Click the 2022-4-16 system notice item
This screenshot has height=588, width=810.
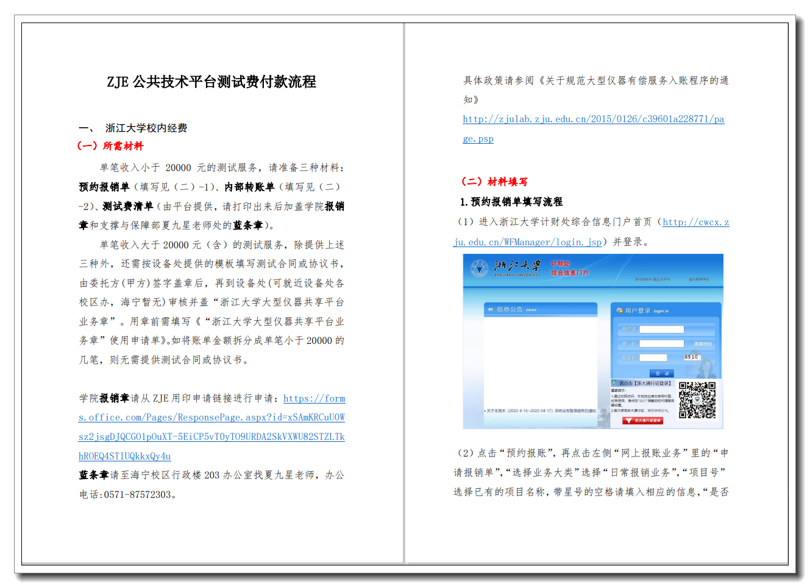541,411
